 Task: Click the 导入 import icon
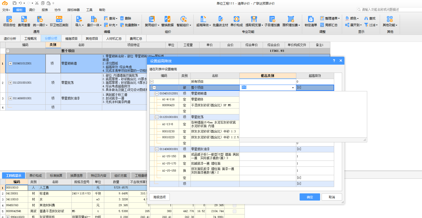79,19
